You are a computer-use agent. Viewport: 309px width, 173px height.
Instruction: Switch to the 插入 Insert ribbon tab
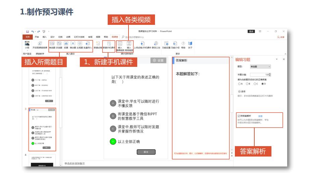(x=45, y=37)
